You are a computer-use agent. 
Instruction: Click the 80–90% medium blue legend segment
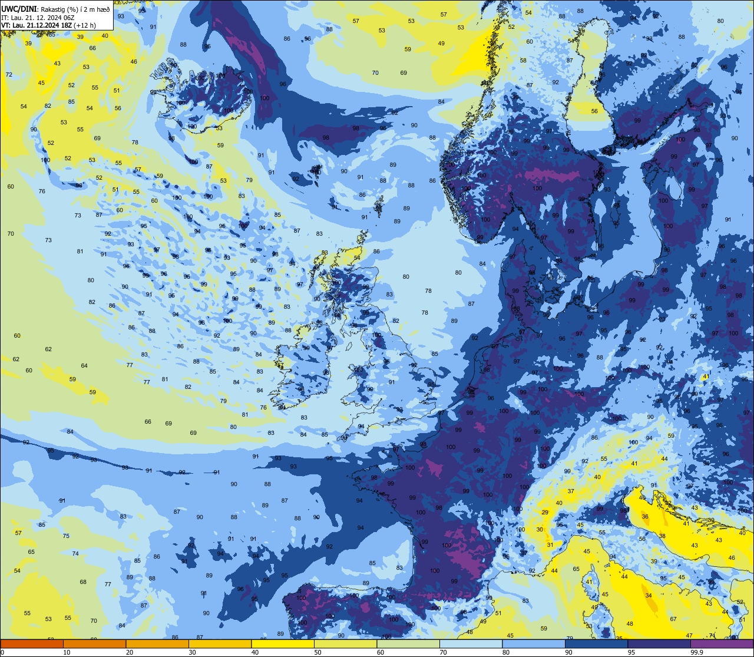pos(534,644)
